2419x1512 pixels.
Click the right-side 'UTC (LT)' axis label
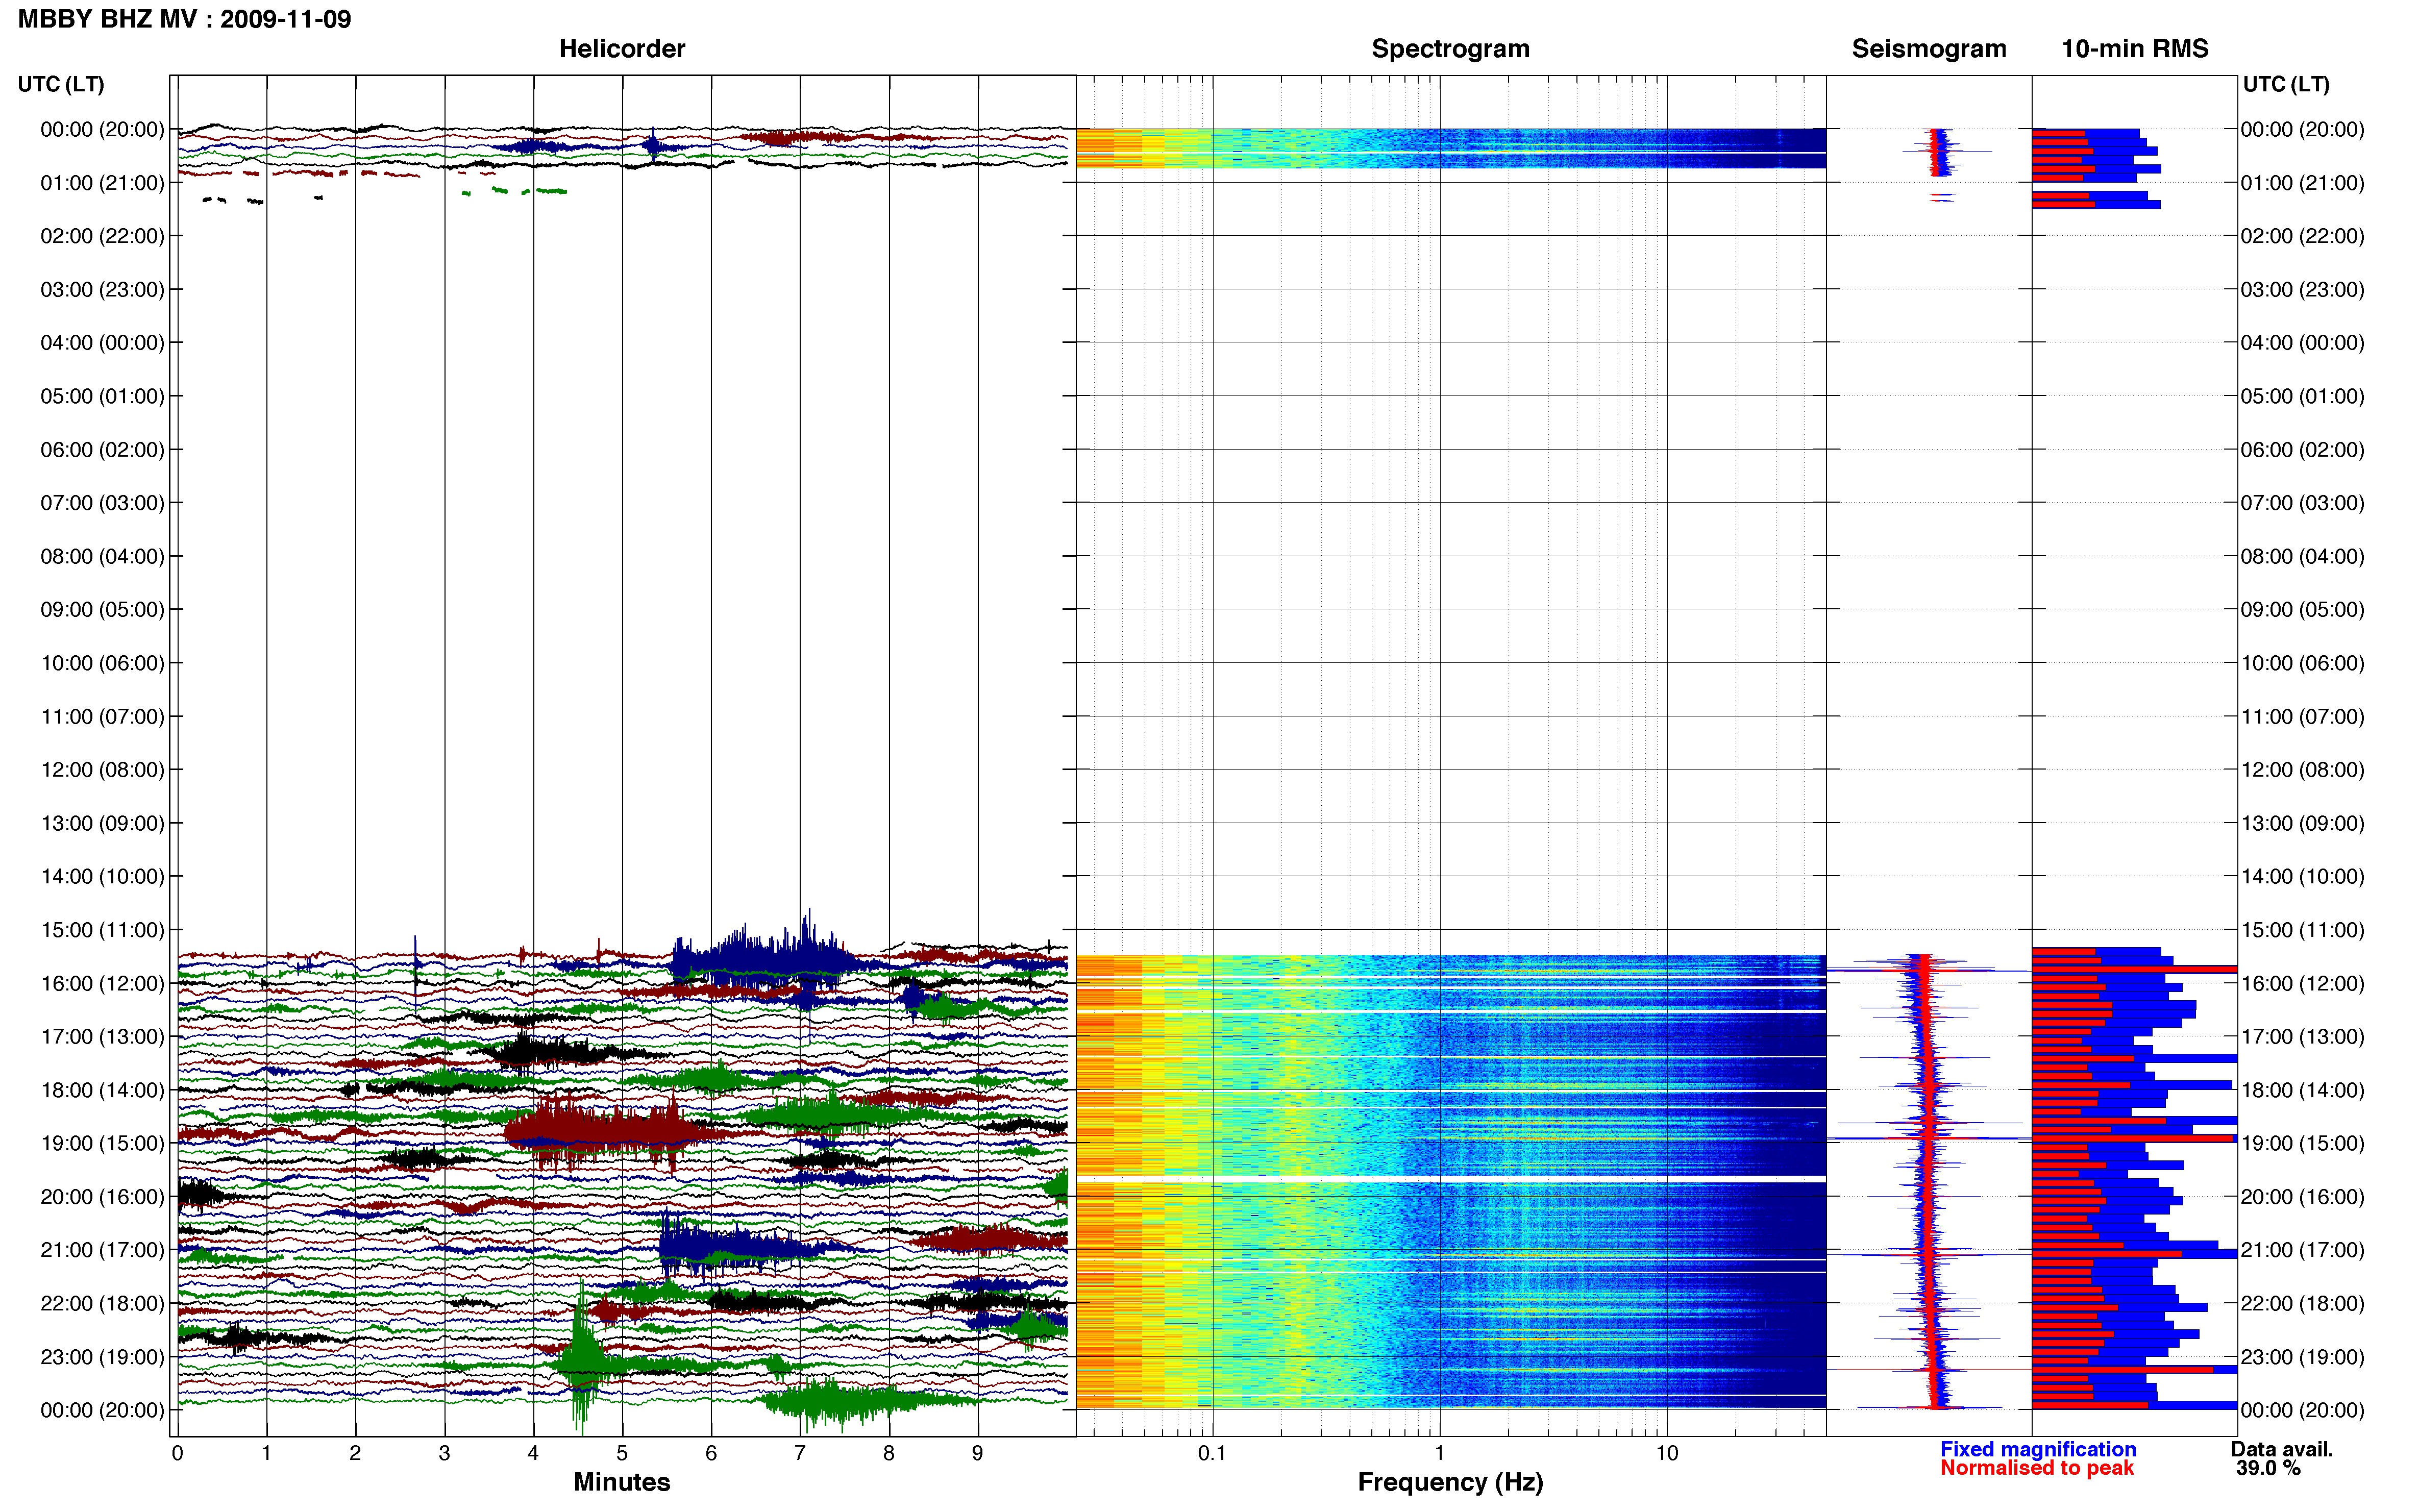pyautogui.click(x=2286, y=84)
